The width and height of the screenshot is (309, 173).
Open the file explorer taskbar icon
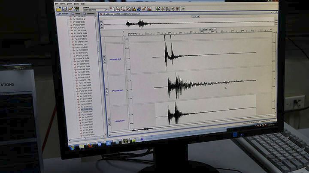(82, 146)
